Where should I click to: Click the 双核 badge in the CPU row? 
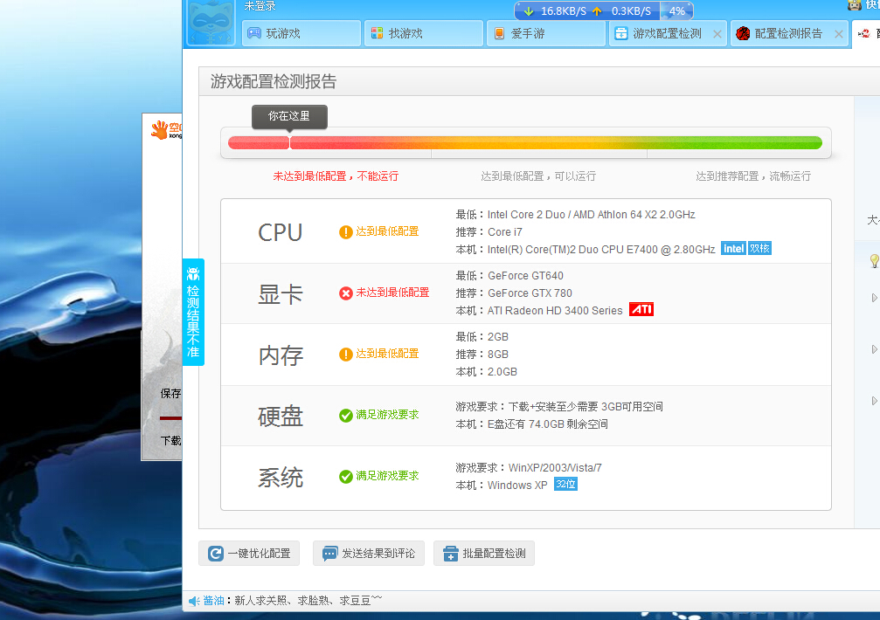tap(759, 248)
